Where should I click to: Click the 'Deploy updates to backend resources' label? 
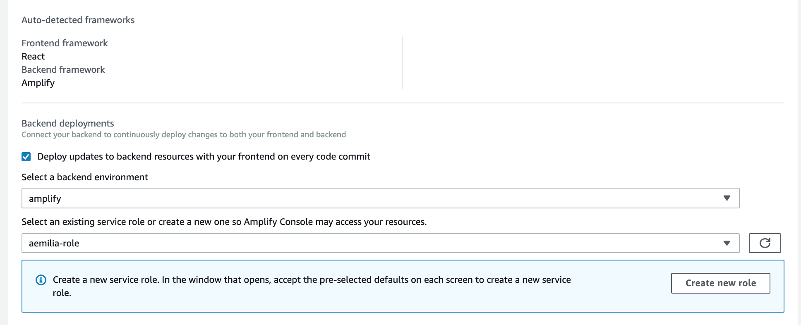204,157
